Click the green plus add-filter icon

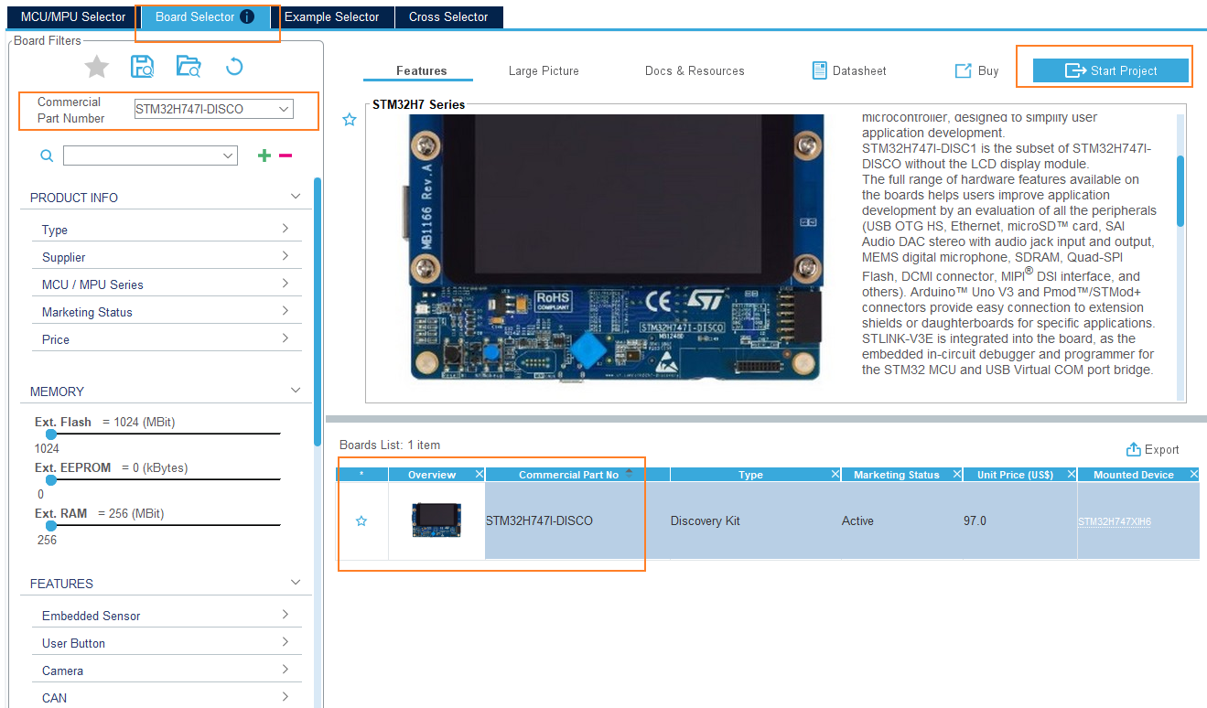pyautogui.click(x=264, y=156)
